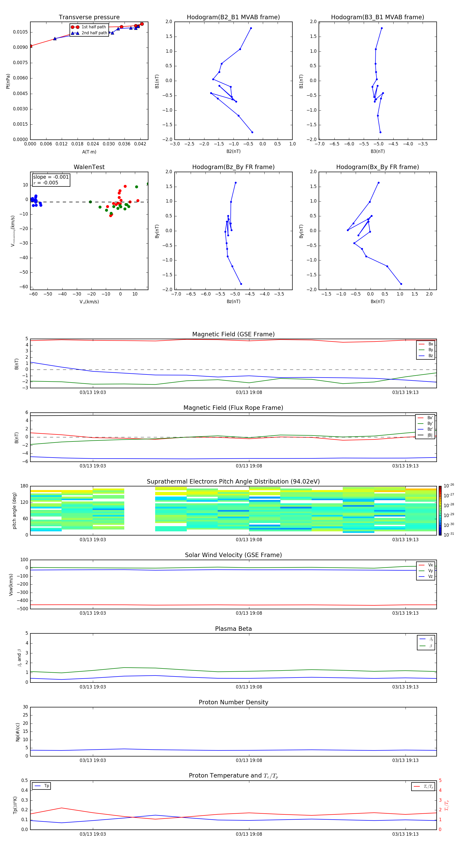Click the Vx legend entry

click(x=426, y=565)
